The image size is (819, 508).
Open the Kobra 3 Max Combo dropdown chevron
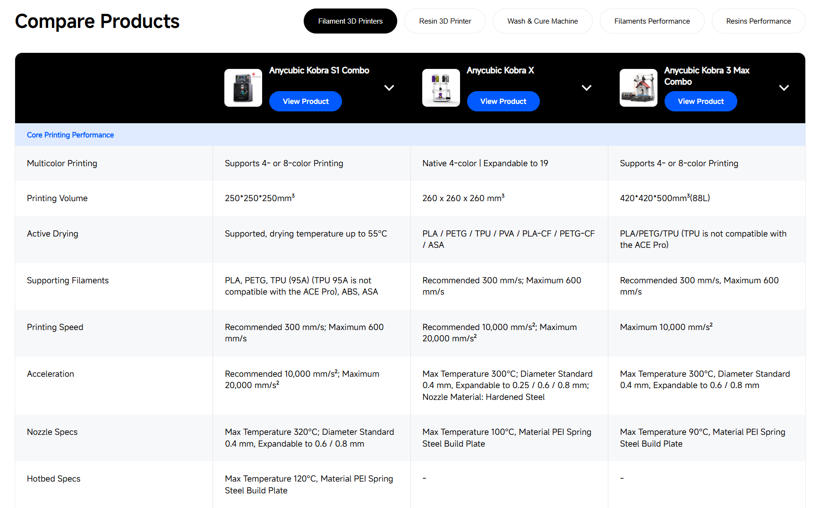[x=784, y=88]
